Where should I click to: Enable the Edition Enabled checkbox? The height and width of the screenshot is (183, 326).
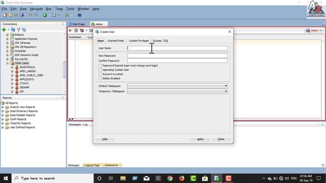pyautogui.click(x=100, y=78)
